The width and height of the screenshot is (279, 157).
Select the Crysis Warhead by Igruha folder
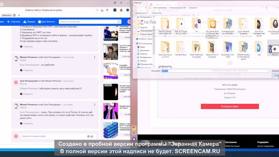tap(243, 26)
